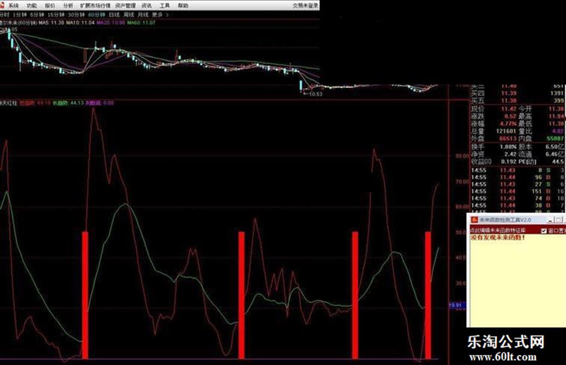Open the 帮助 menu
Screen dimensions: 566x365
pyautogui.click(x=183, y=6)
